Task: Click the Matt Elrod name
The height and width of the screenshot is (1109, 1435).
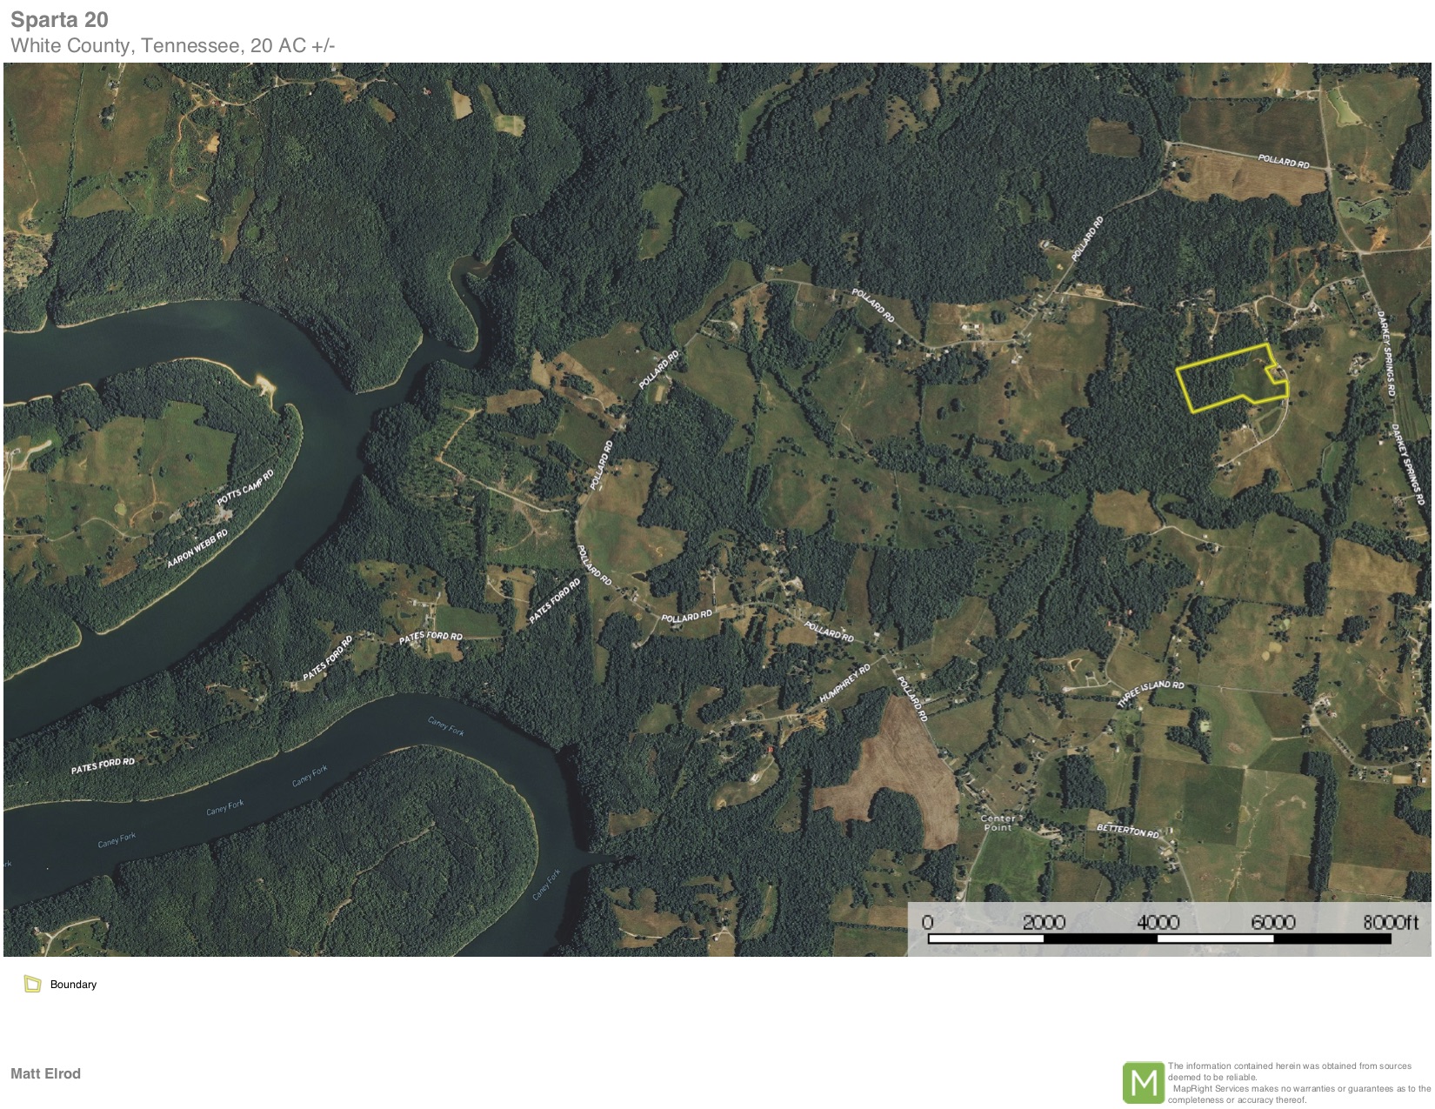Action: (45, 1073)
